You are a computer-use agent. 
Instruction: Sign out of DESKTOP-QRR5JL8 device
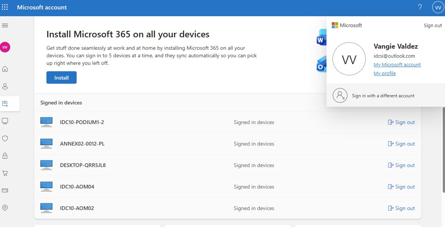click(x=401, y=165)
